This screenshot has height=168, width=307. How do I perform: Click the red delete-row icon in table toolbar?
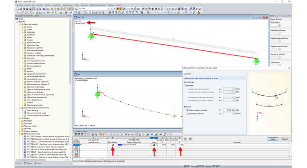[126, 134]
